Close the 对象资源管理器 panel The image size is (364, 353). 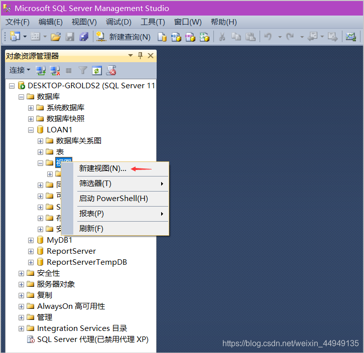[151, 56]
